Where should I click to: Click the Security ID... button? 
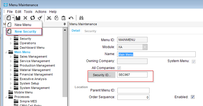coord(102,75)
